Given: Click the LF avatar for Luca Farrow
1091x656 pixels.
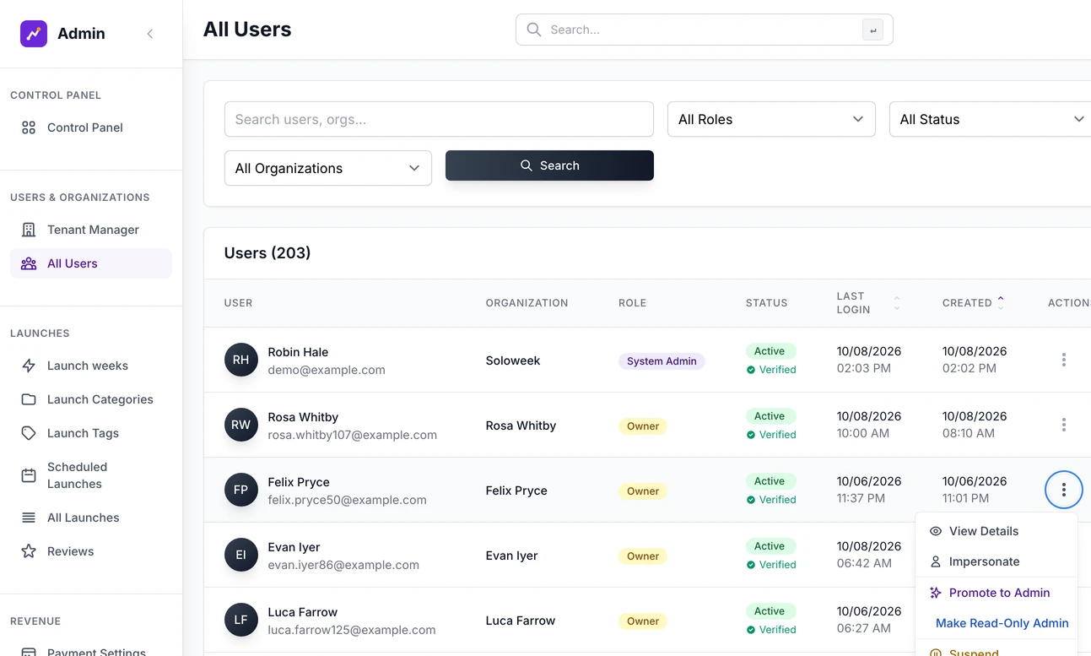Looking at the screenshot, I should coord(240,620).
